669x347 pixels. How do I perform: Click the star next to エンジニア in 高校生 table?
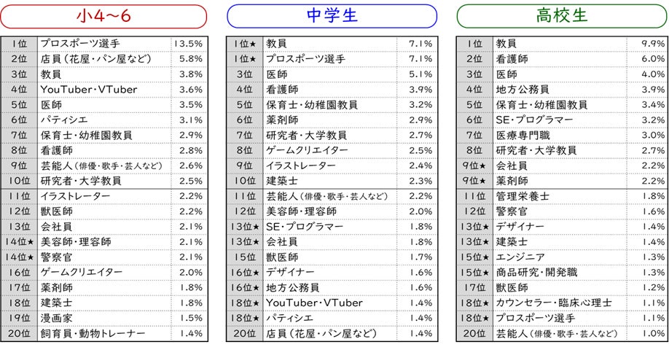coord(486,257)
